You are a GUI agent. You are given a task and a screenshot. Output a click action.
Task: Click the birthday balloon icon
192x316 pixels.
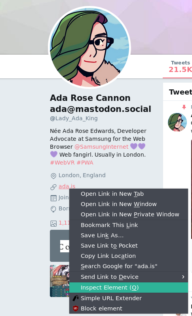click(53, 209)
